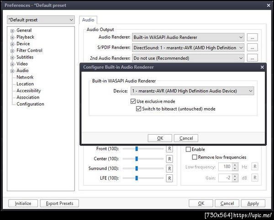Image resolution: width=274 pixels, height=220 pixels.
Task: Increase Low frequency with up spinner
Action: click(x=235, y=165)
